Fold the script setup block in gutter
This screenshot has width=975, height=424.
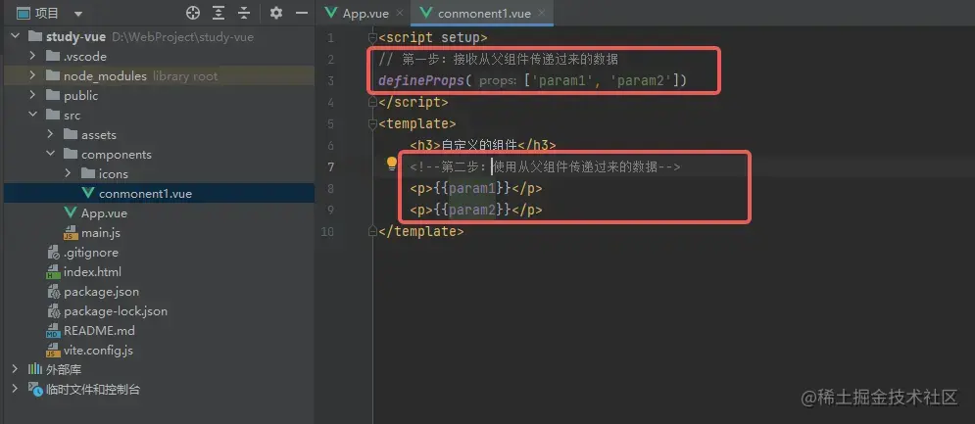click(373, 37)
